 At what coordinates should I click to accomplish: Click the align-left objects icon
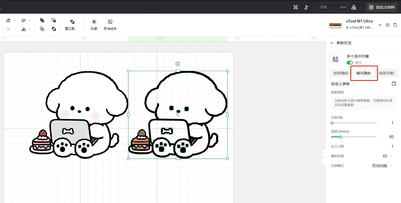tap(24, 21)
